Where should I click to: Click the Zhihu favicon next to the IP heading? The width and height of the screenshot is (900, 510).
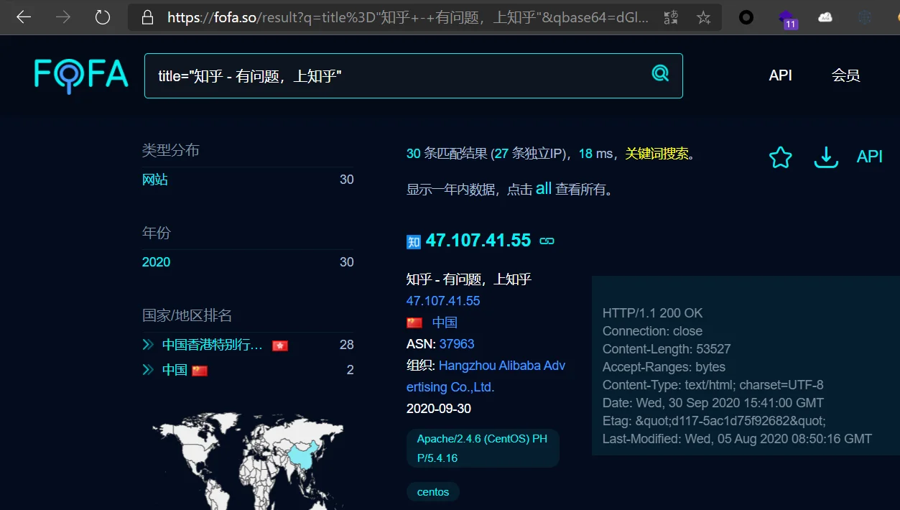coord(413,242)
